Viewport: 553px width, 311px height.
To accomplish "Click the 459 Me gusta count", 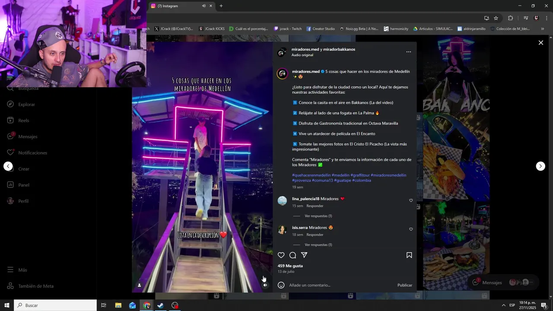I will (290, 266).
